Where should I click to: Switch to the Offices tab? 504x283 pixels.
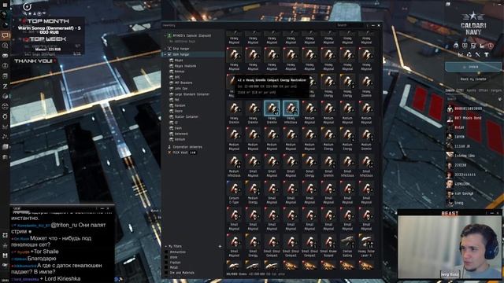(x=483, y=91)
